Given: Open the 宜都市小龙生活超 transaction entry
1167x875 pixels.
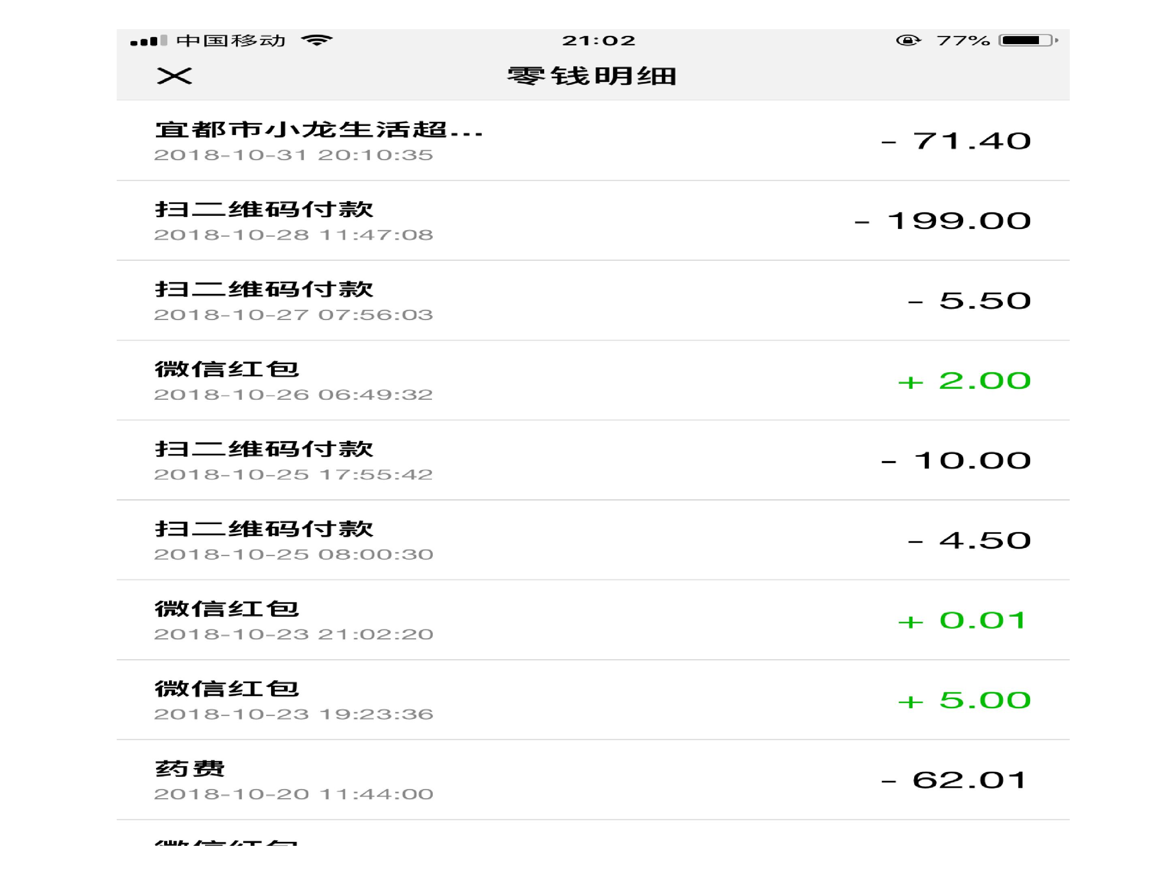Looking at the screenshot, I should point(593,141).
